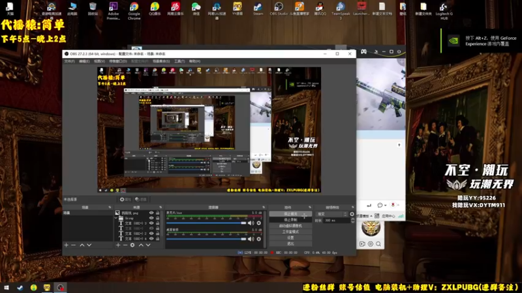Toggle lock on the Group source

tap(157, 218)
